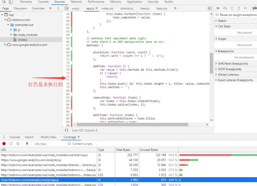Expand the js folder
This screenshot has width=257, height=186.
11,30
